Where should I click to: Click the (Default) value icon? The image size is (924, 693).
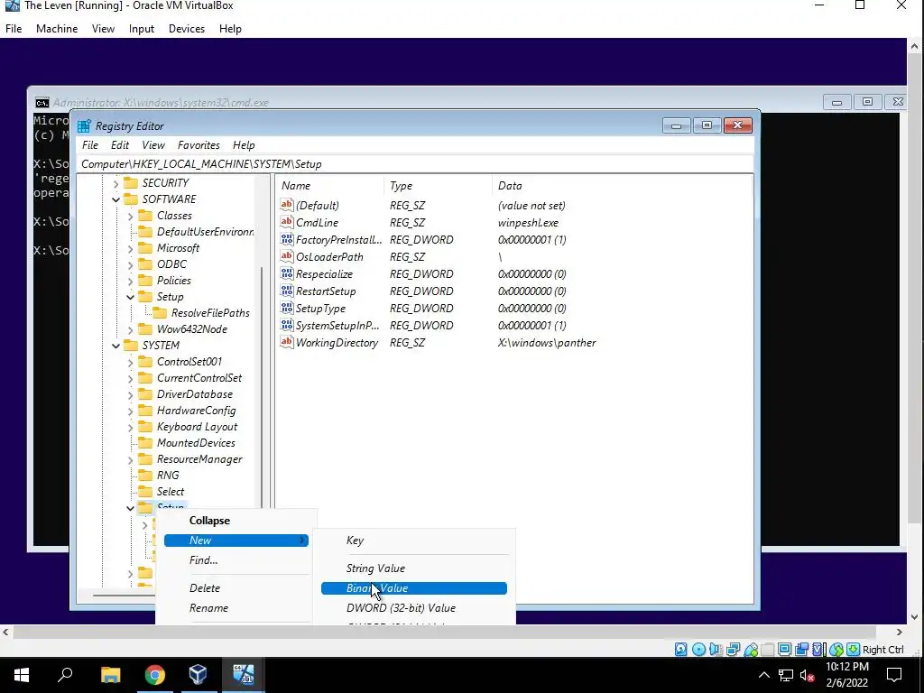[286, 205]
